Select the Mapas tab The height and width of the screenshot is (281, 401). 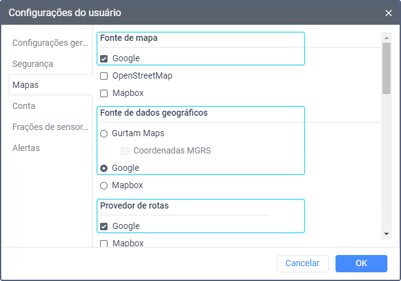[25, 85]
